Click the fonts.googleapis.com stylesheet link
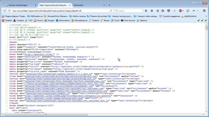Viewport: 209px width, 117px height. [64, 84]
